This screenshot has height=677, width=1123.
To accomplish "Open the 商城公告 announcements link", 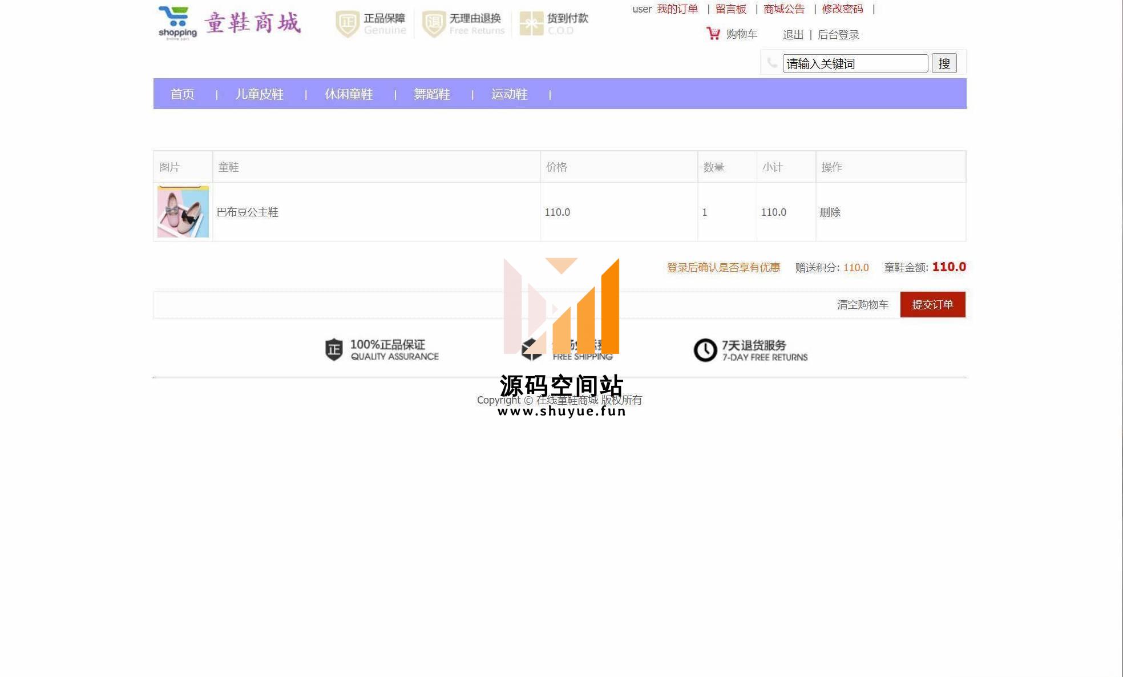I will (784, 9).
